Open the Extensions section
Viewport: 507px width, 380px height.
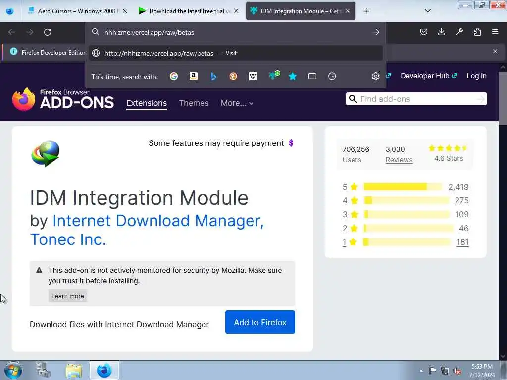147,103
